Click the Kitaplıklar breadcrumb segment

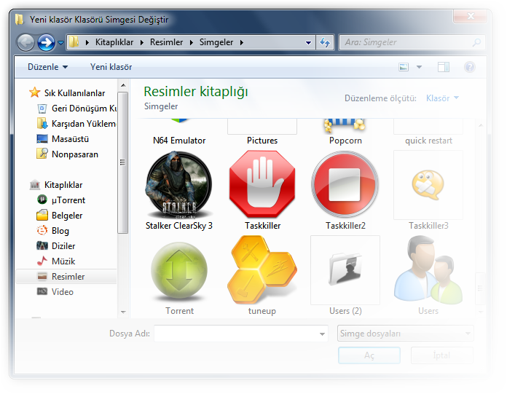(114, 42)
